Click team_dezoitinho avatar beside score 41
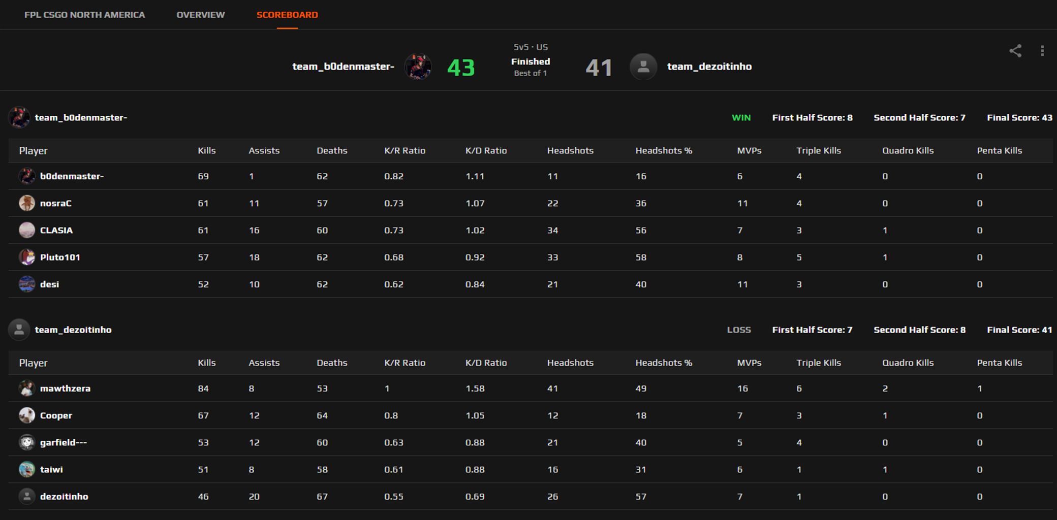 643,67
